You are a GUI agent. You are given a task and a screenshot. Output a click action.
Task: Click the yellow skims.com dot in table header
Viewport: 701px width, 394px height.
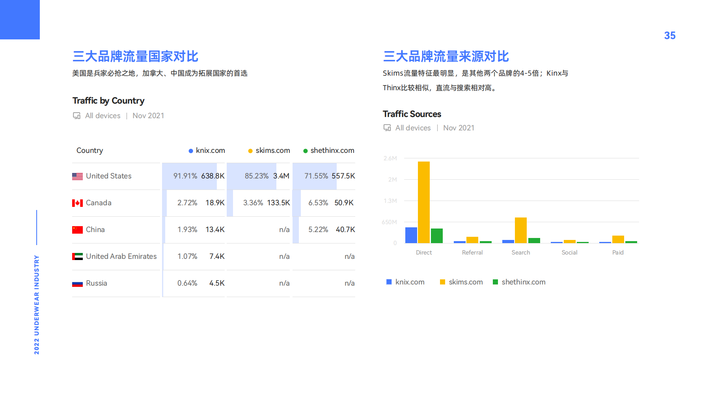click(x=250, y=151)
